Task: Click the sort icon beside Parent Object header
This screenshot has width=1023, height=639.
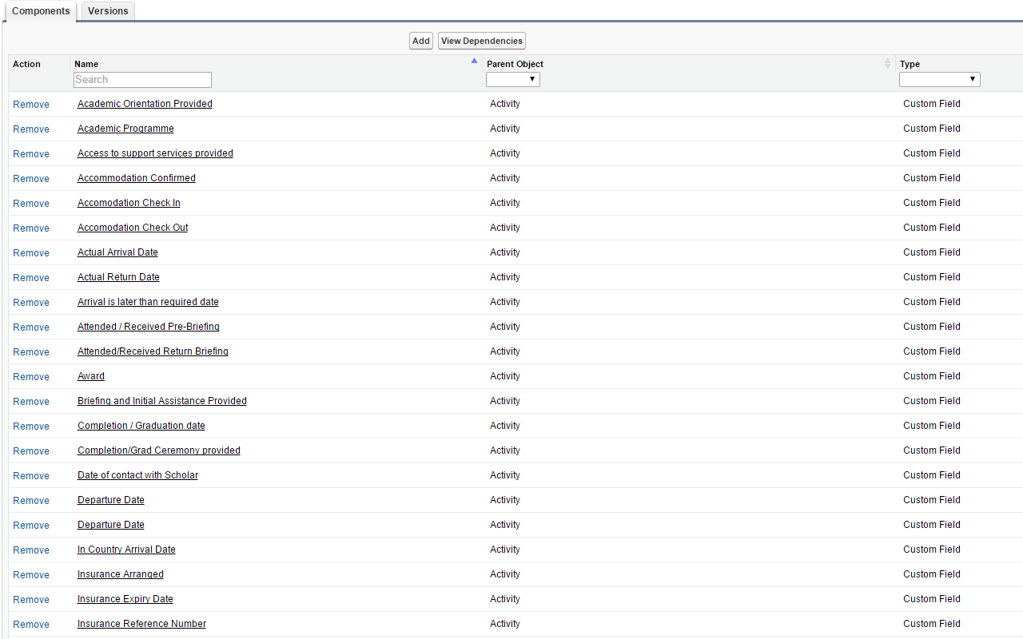Action: click(887, 63)
